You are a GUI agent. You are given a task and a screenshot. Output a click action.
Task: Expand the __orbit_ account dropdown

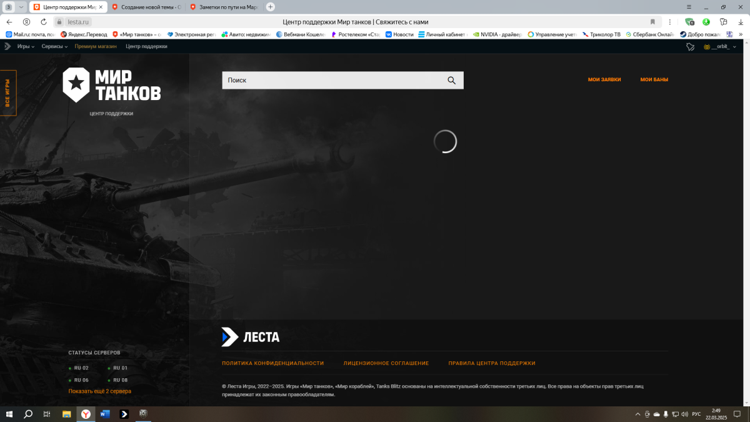720,46
